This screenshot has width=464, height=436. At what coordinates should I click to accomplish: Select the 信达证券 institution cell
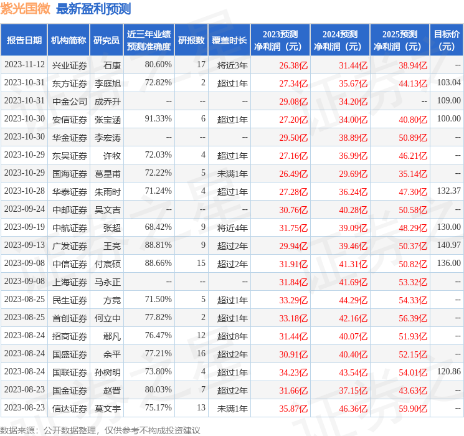pos(70,409)
